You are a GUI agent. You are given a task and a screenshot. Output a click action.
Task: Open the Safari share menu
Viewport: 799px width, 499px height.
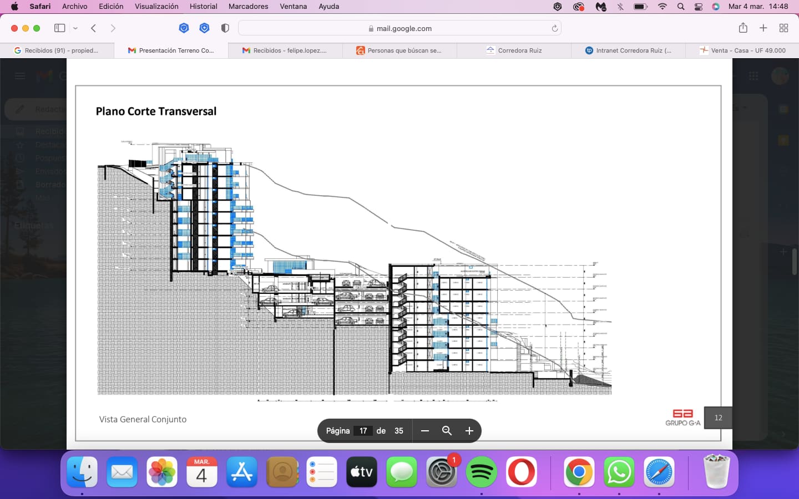coord(743,28)
